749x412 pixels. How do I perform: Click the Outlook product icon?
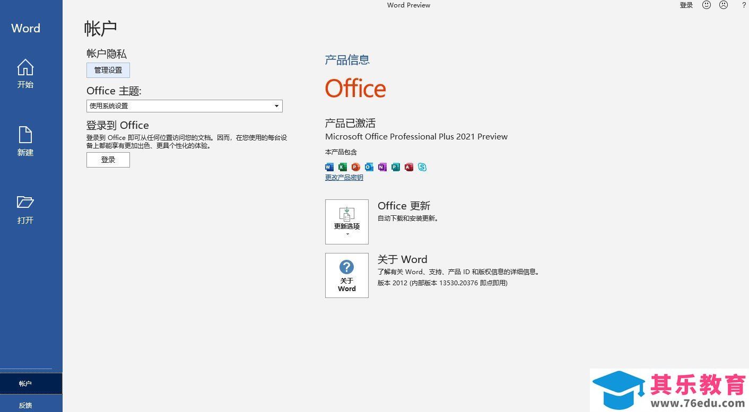[x=369, y=167]
